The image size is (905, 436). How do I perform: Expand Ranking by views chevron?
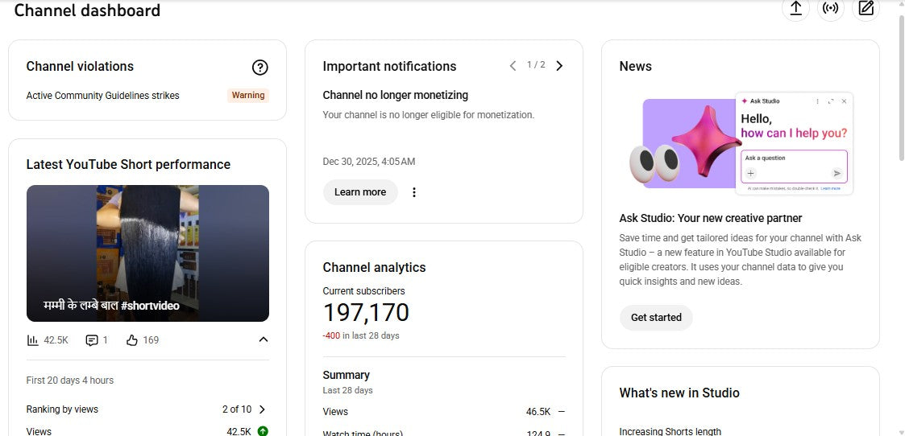pos(262,409)
